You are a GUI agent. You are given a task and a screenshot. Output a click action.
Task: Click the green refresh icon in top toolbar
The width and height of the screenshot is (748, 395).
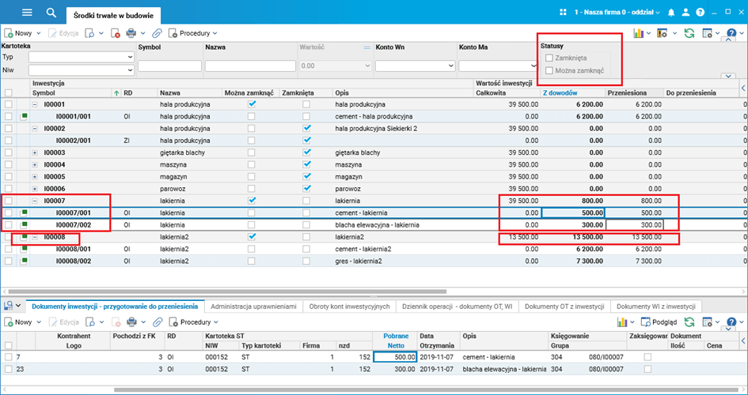[x=689, y=33]
